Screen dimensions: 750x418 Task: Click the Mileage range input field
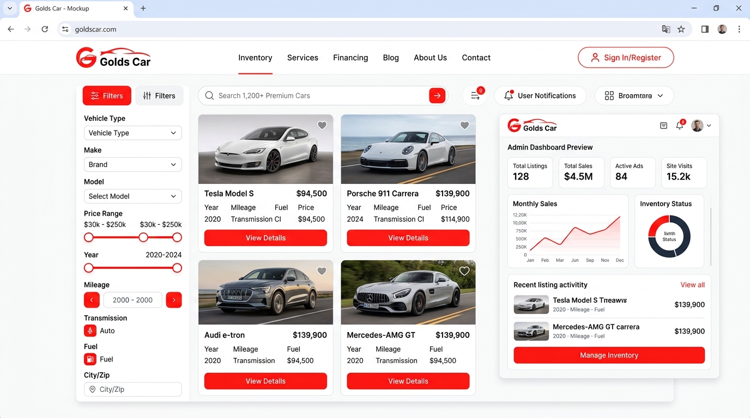(132, 300)
